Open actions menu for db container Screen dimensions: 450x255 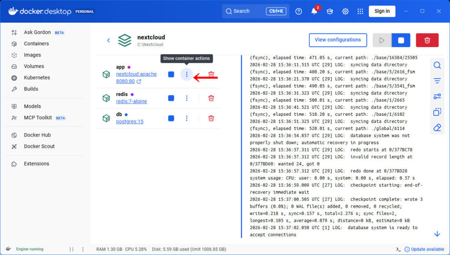(187, 118)
